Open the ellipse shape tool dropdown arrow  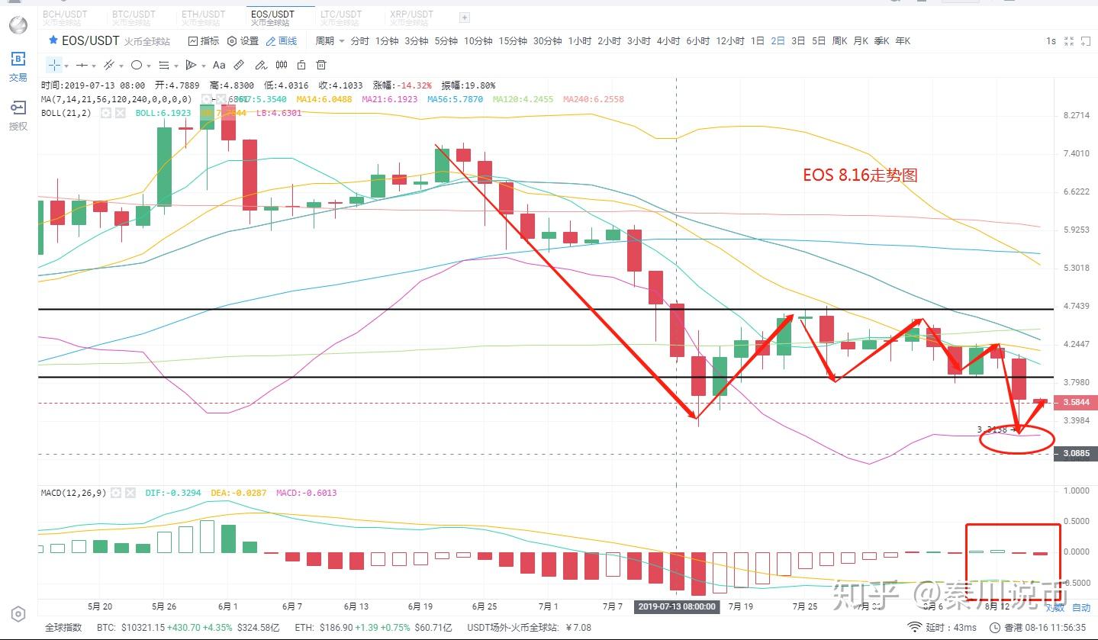150,66
